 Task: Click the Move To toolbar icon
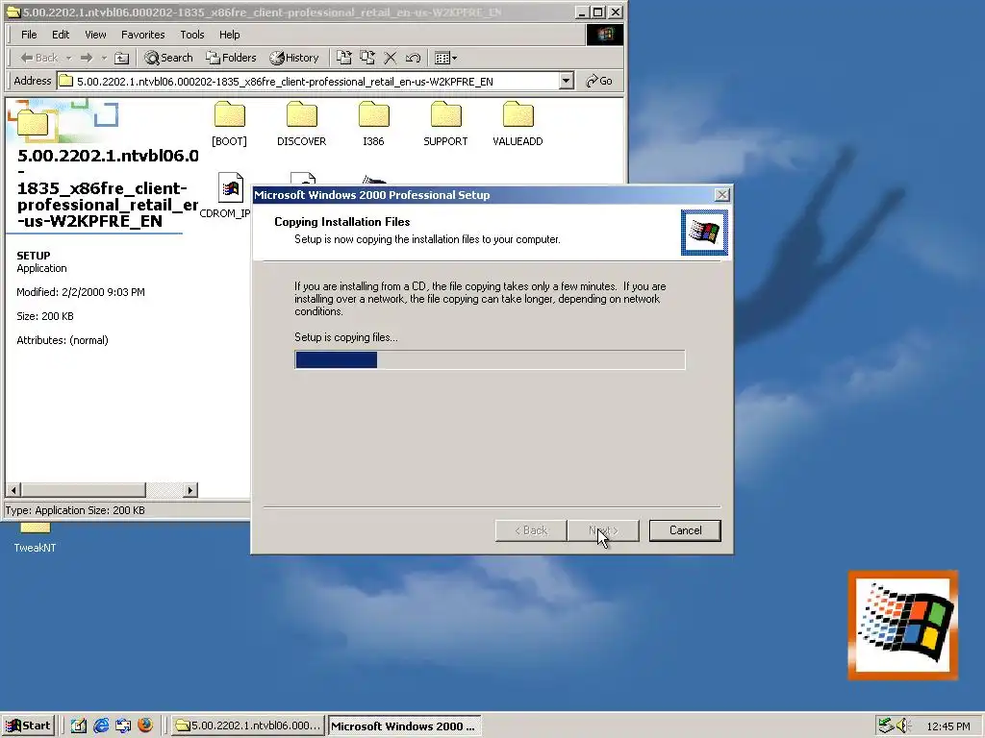click(x=343, y=58)
